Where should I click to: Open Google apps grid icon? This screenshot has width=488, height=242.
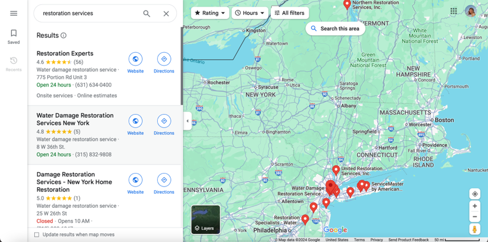tap(454, 11)
